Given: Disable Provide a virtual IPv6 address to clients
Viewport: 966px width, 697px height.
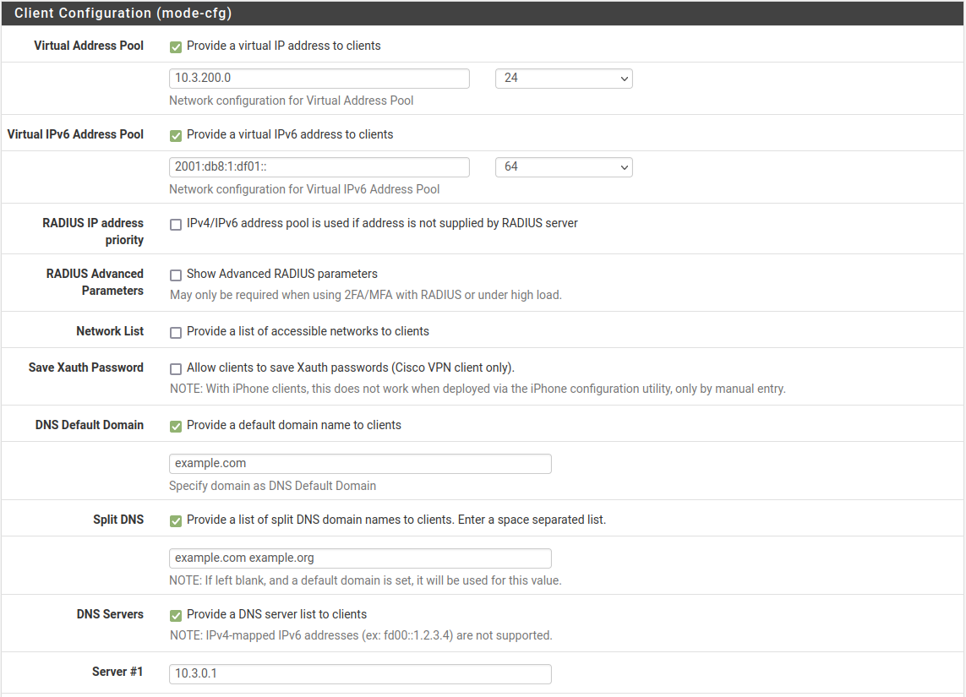Looking at the screenshot, I should (x=176, y=135).
